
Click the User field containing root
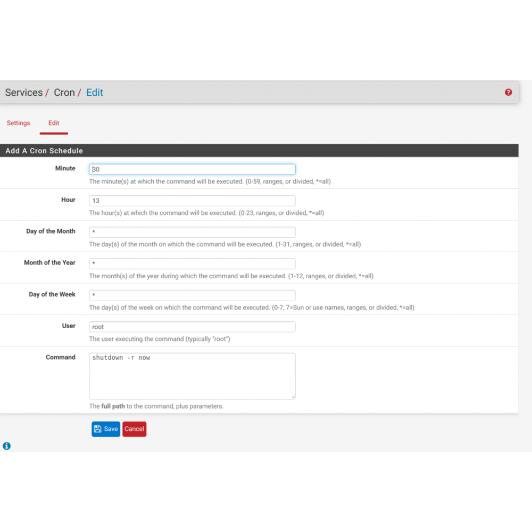coord(192,327)
